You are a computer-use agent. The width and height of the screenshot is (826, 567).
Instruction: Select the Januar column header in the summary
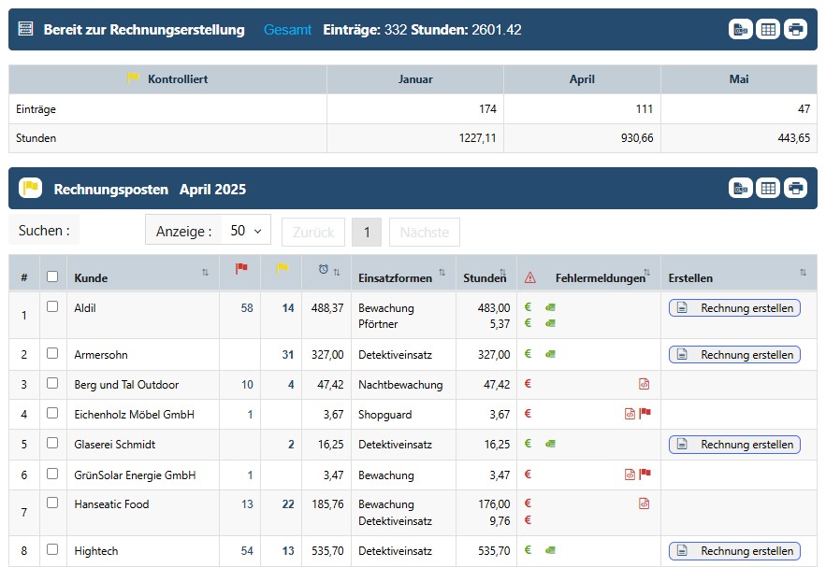pos(415,79)
